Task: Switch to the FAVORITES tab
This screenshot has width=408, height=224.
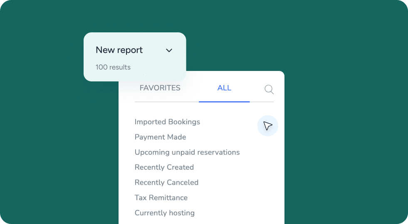Action: click(160, 88)
